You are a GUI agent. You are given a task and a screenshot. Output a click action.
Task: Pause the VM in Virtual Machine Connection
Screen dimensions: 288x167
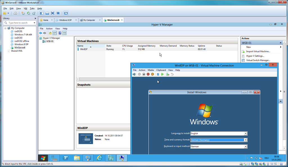coord(158,74)
